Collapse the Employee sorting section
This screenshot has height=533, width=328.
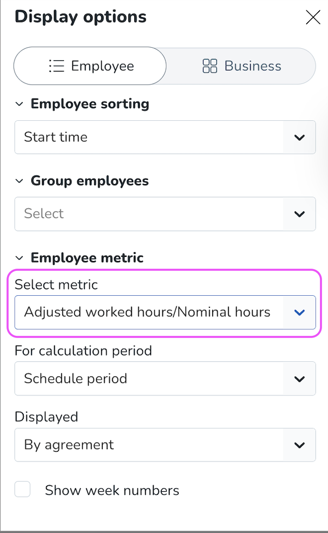19,104
